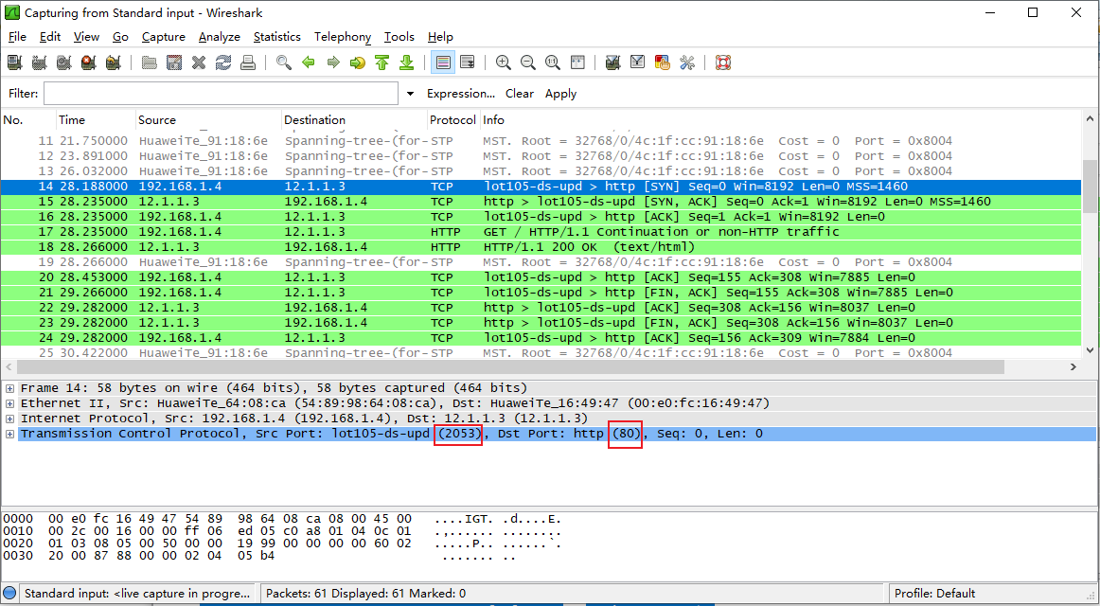Jump to the first packet
1100x606 pixels.
tap(381, 63)
